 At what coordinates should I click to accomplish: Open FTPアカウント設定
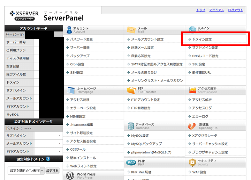[146, 100]
